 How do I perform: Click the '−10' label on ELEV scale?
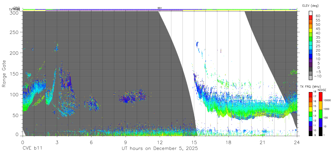point(318,76)
